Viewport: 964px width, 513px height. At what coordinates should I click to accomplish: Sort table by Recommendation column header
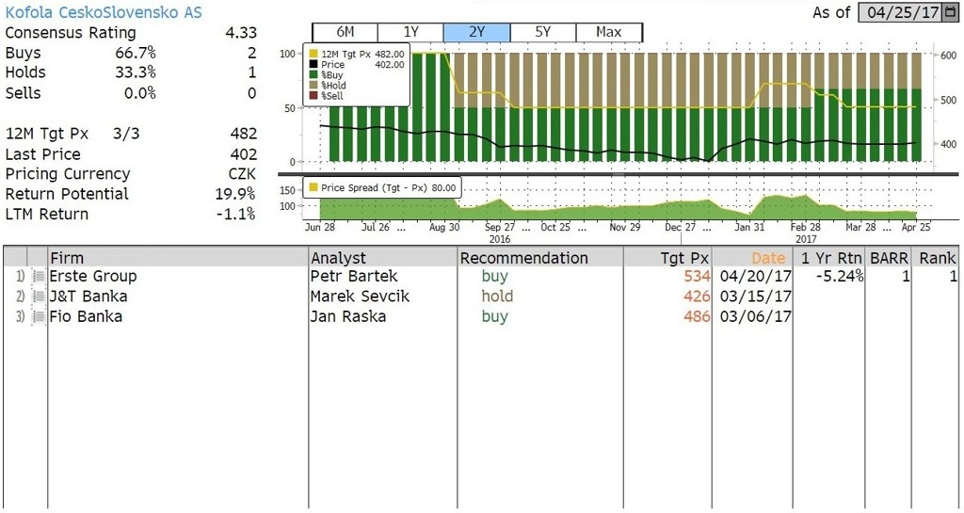540,257
